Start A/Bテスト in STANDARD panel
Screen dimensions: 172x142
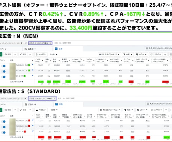[41, 110]
